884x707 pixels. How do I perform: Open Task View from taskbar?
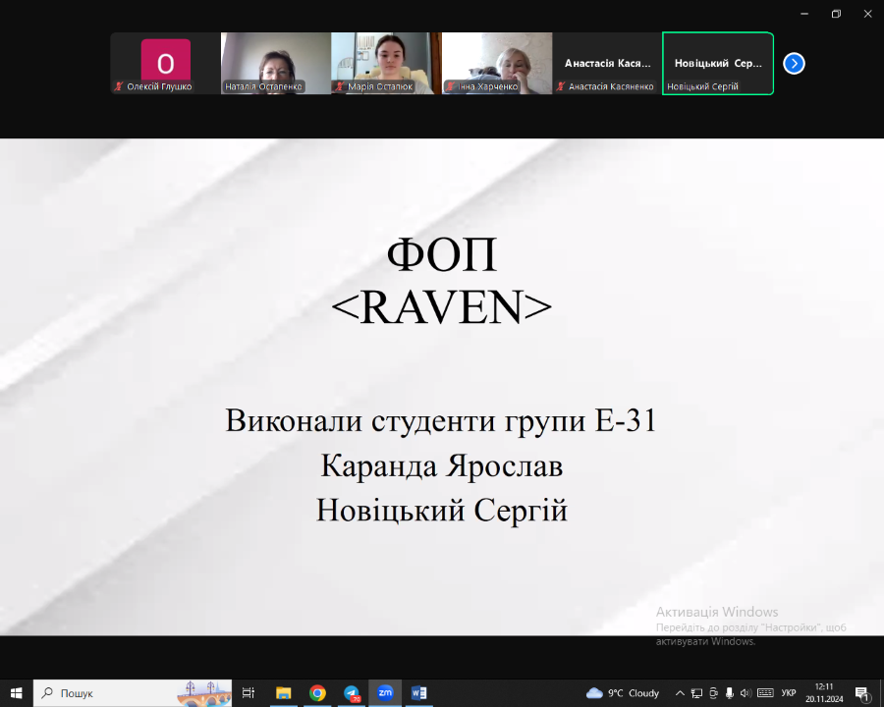pos(249,693)
